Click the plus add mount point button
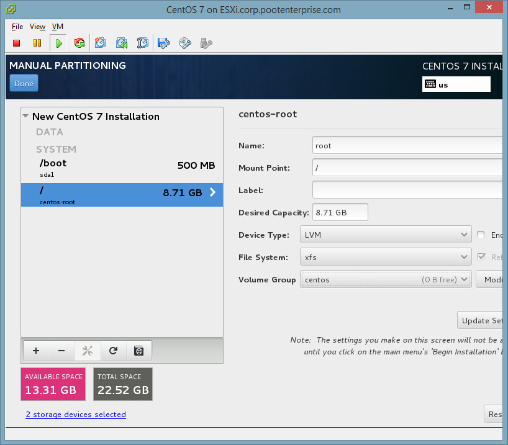508x445 pixels. pos(36,351)
